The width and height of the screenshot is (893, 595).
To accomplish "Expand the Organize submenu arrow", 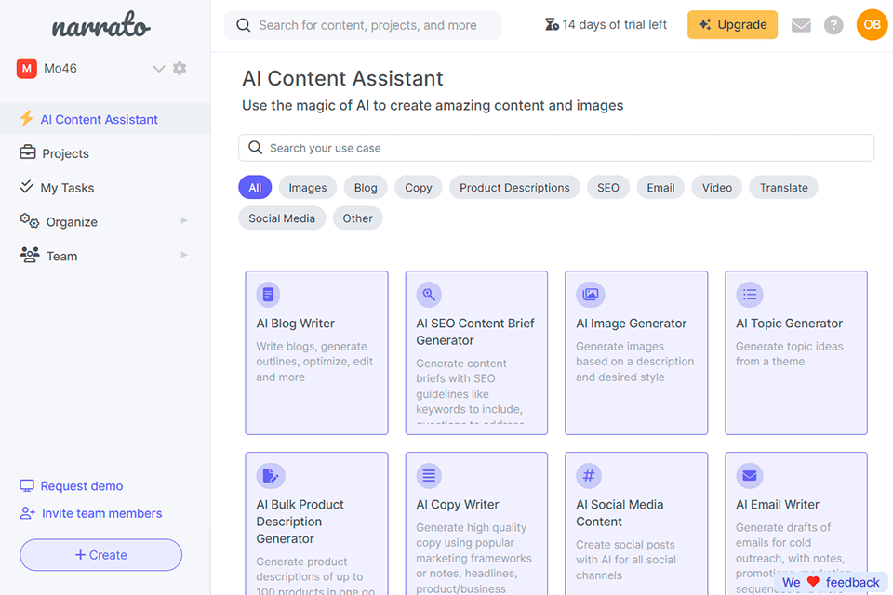I will [x=184, y=221].
